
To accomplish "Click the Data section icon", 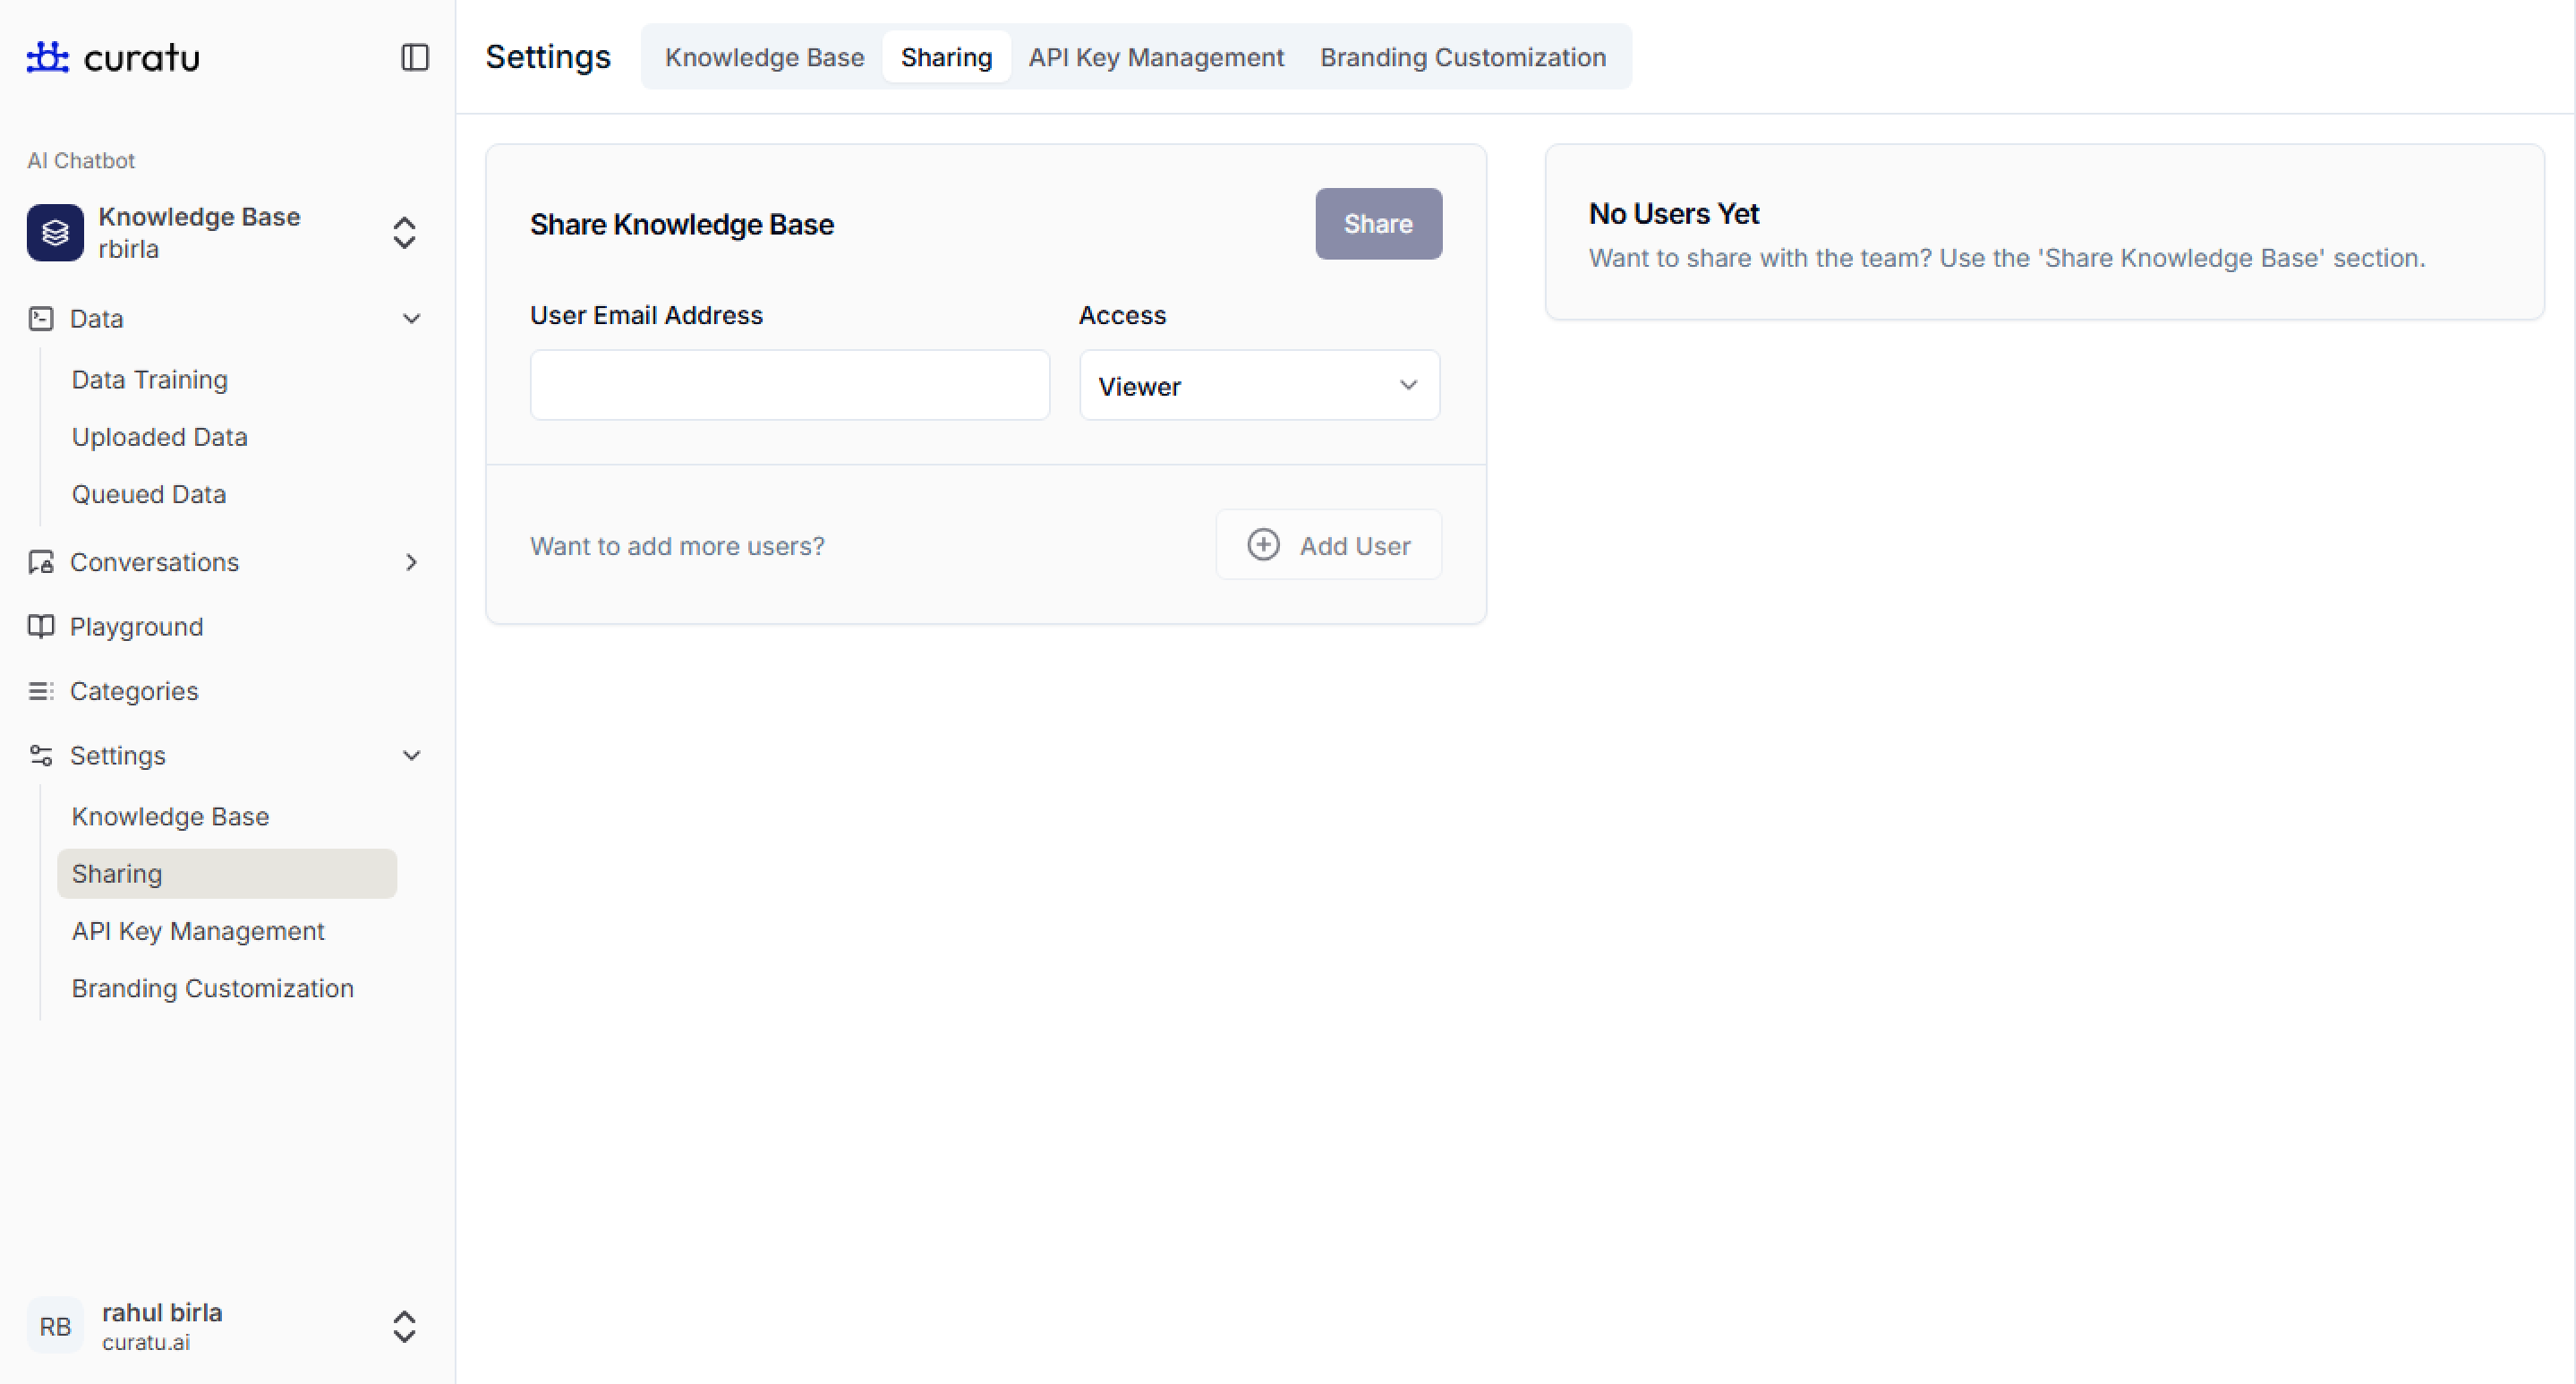I will coord(41,319).
